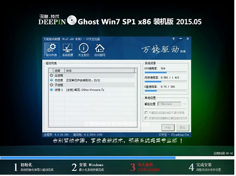Click the 退出 button

pos(182,127)
